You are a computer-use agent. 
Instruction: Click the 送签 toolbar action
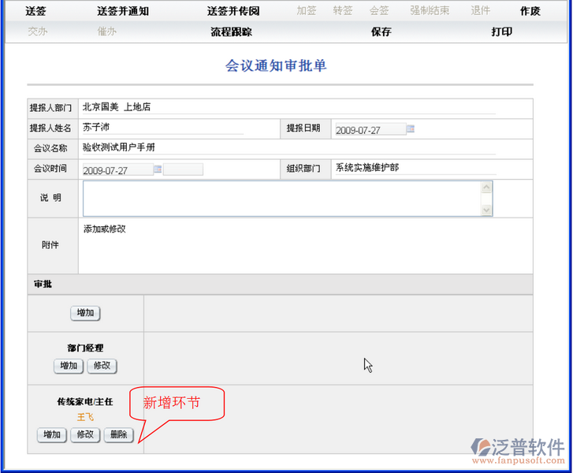35,11
